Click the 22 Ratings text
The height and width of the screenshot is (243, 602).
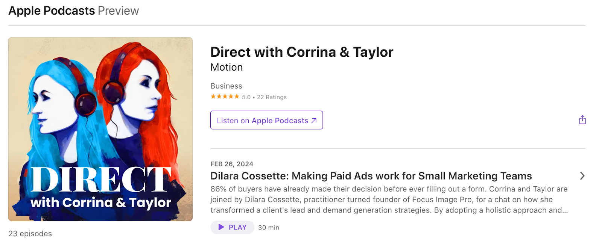272,97
